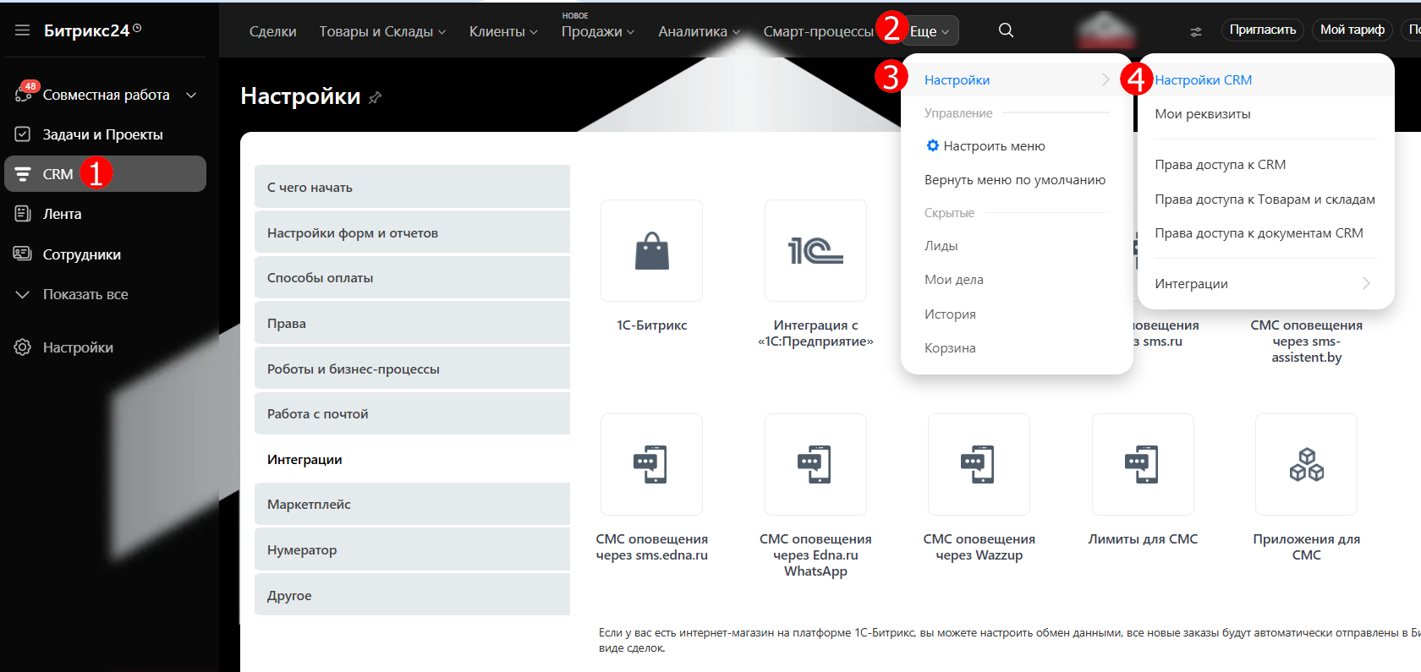Click the Сотрудники icon in the sidebar
This screenshot has height=672, width=1421.
[23, 254]
